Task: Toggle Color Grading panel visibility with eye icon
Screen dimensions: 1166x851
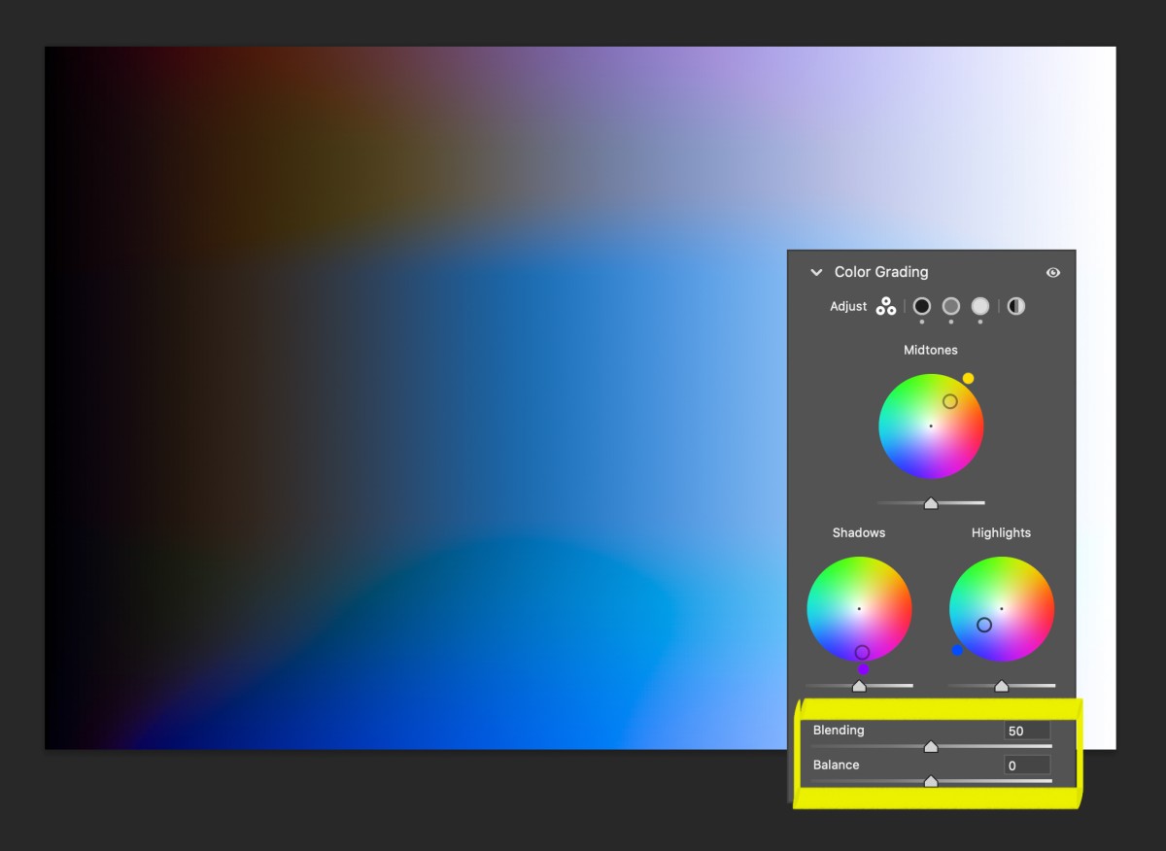Action: pos(1052,273)
